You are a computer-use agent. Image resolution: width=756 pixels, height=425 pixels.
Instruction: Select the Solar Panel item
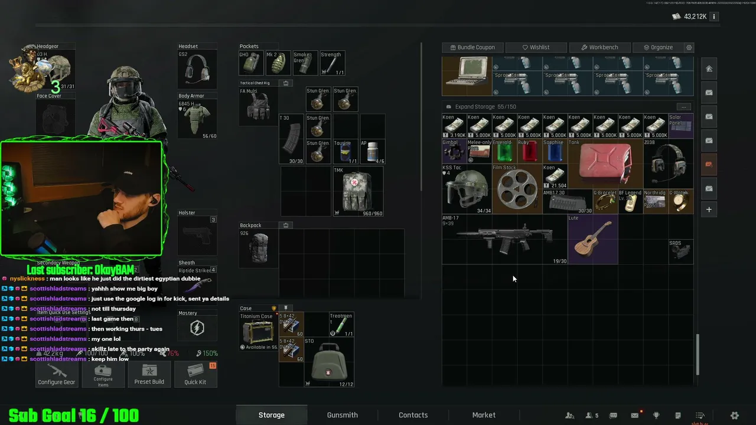680,126
